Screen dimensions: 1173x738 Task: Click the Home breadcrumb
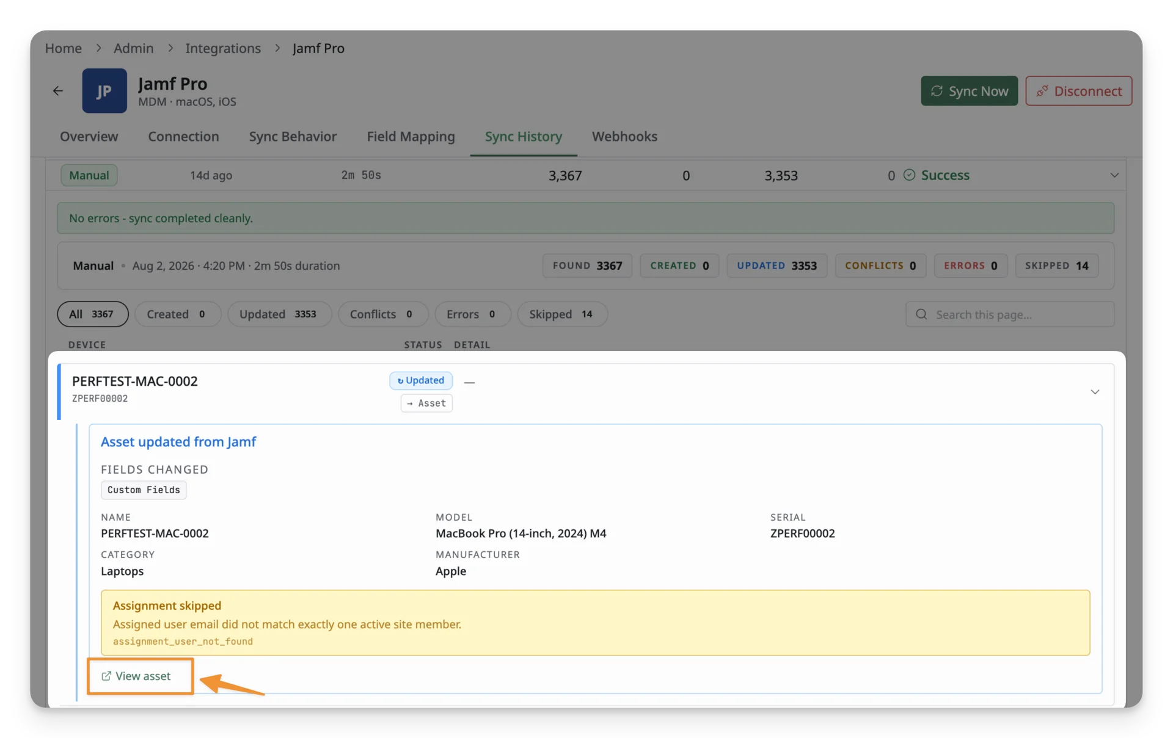pyautogui.click(x=64, y=48)
